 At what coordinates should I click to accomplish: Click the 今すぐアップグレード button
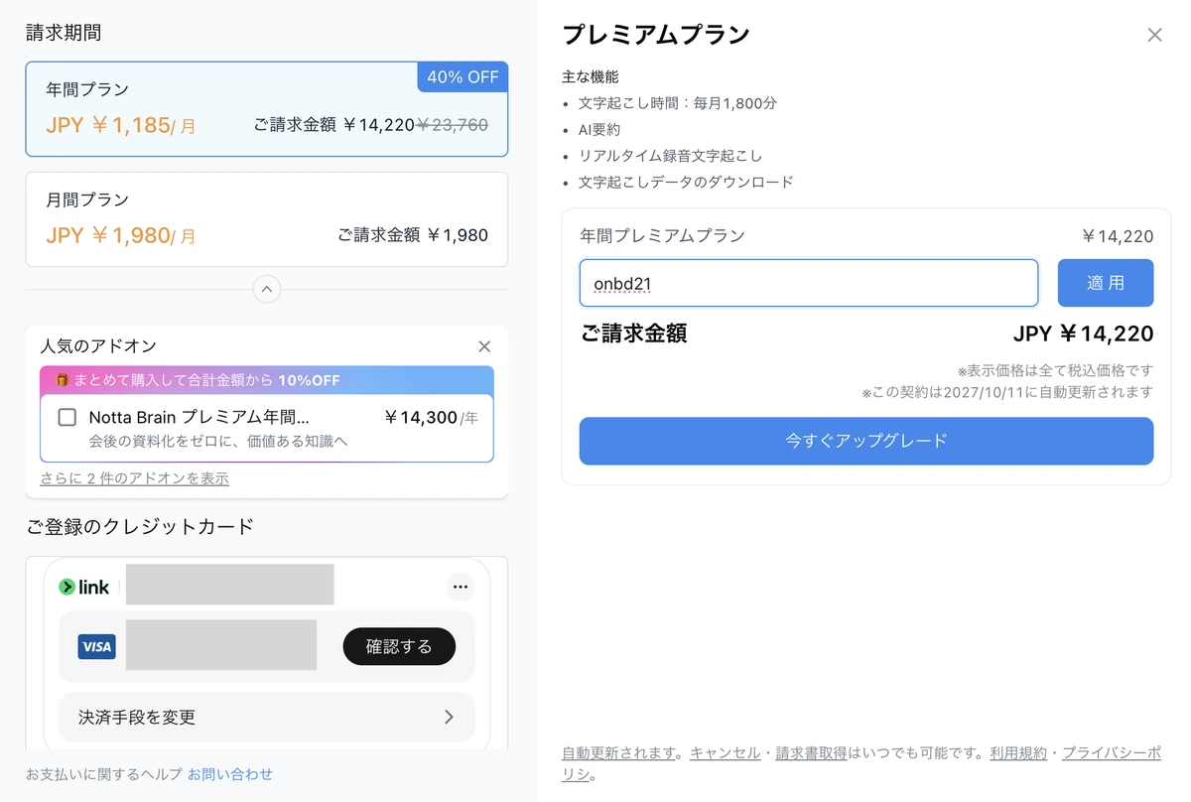tap(866, 441)
